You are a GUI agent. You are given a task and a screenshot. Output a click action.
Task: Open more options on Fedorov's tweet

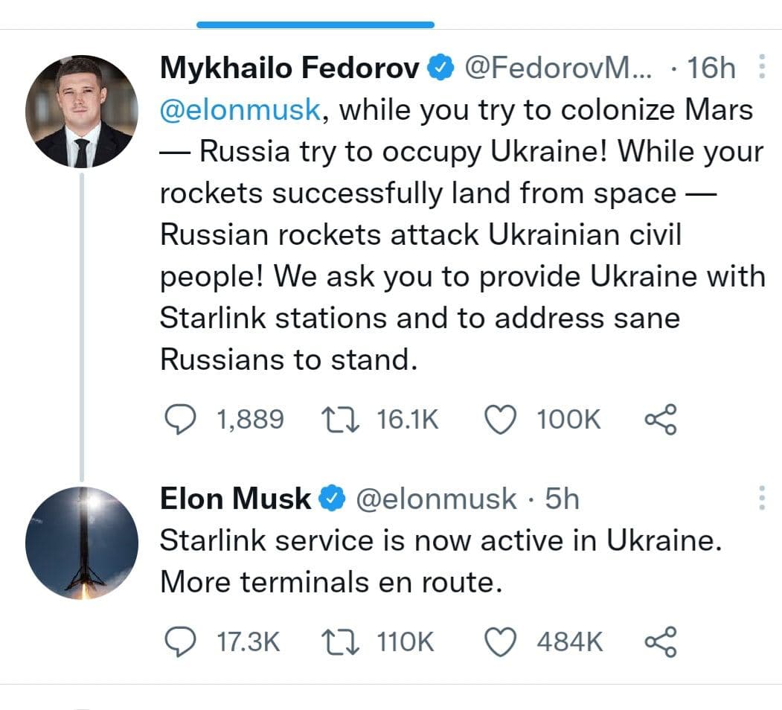coord(761,68)
